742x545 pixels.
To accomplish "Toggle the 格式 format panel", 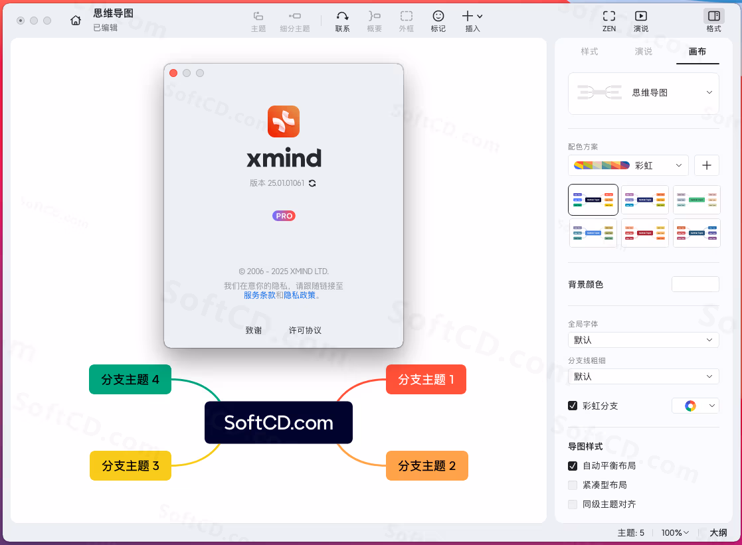I will tap(713, 22).
